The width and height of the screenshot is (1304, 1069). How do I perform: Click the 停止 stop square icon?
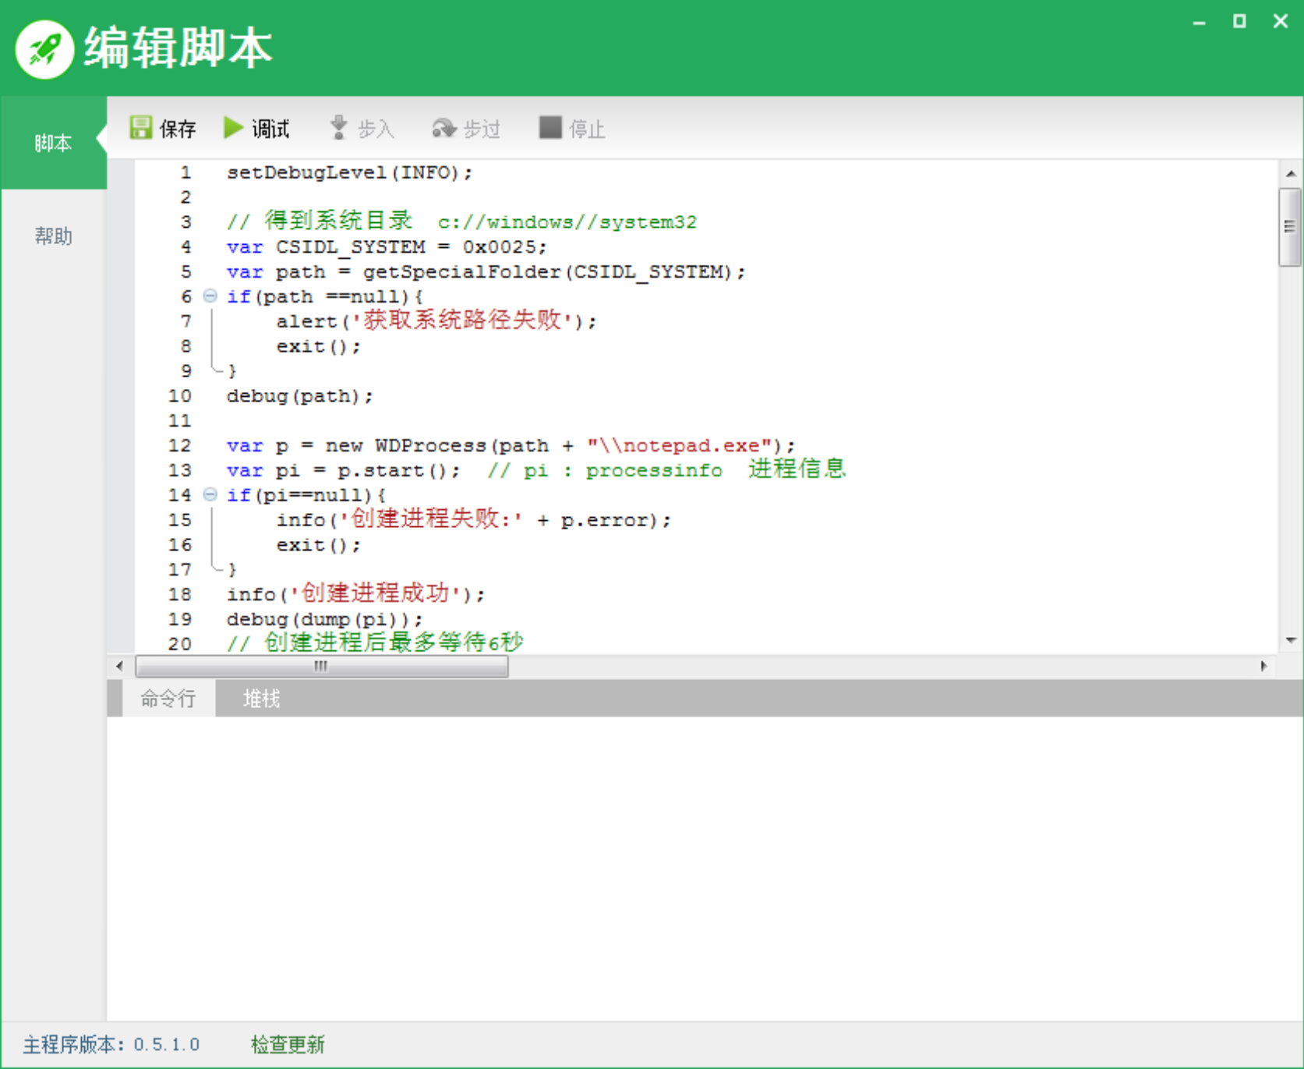point(550,127)
